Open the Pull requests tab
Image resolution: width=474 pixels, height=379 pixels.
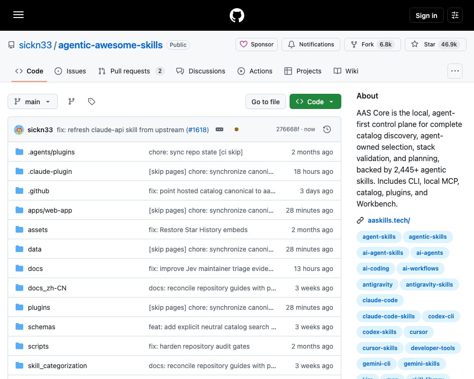pyautogui.click(x=131, y=71)
